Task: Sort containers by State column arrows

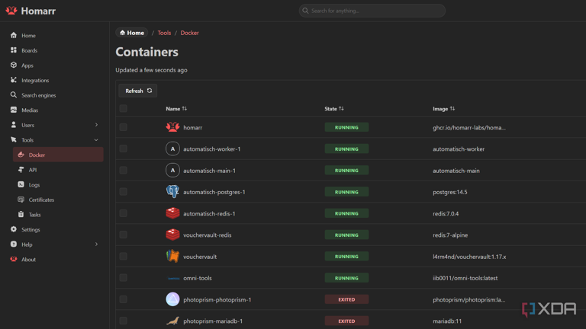Action: coord(341,109)
